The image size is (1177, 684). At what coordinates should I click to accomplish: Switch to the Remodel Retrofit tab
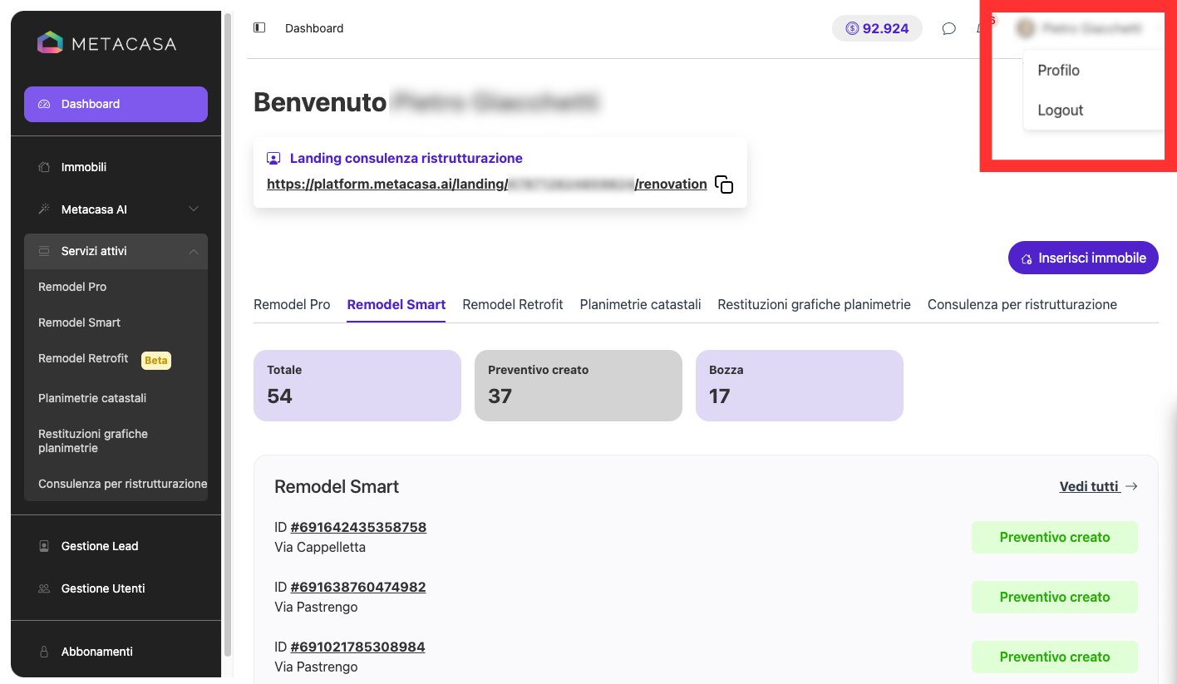tap(513, 304)
